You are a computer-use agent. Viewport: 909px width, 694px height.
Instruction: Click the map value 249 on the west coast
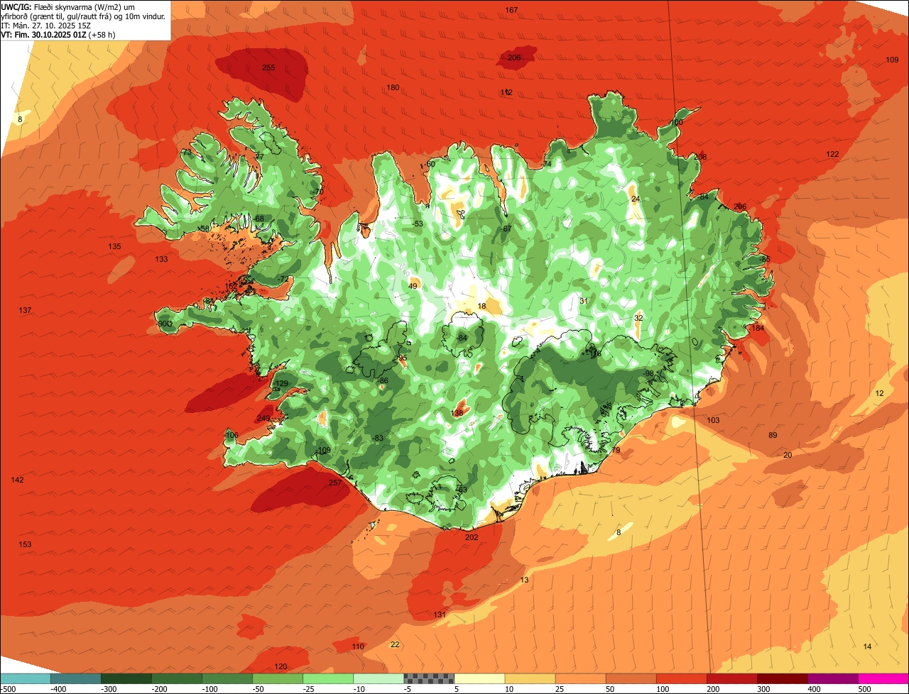point(263,419)
